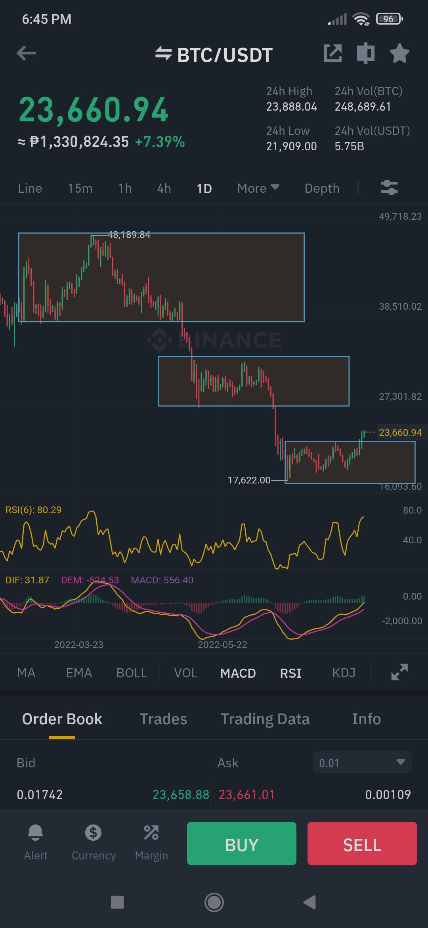
Task: Tap the 2022-03-23 date label
Action: pos(78,644)
